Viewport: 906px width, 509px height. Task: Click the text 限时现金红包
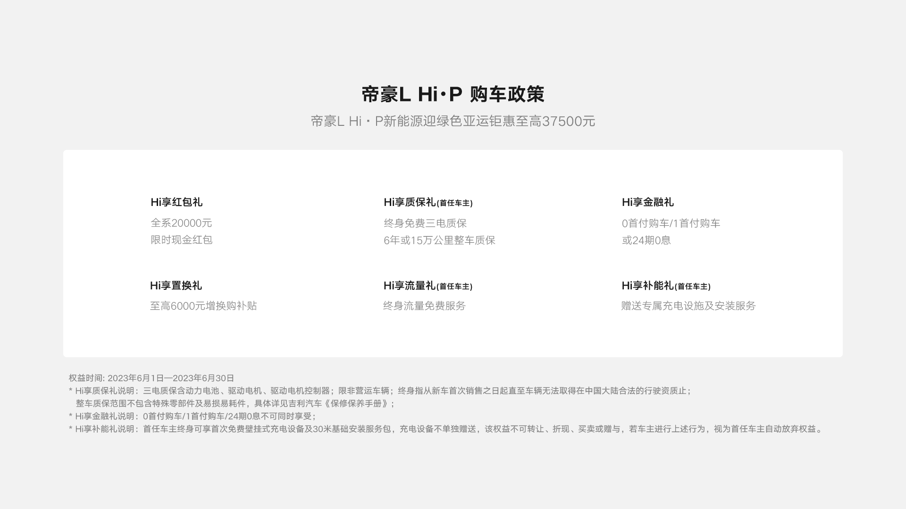pos(181,240)
